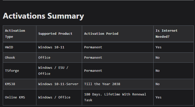Image resolution: width=195 pixels, height=107 pixels.
Task: Select the Supported Product column header
Action: [55, 33]
